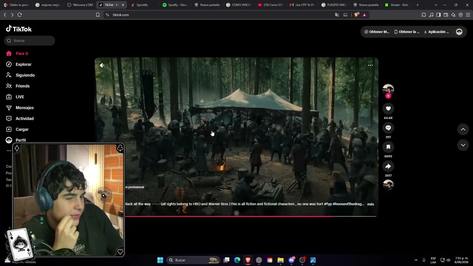Viewport: 473px width, 266px height.
Task: Open the taskbar clock and date
Action: coord(462,260)
